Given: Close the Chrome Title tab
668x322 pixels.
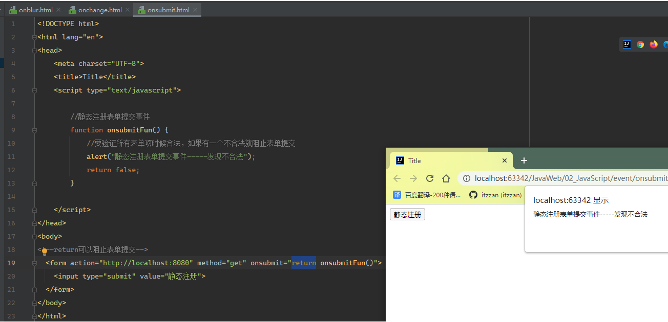Looking at the screenshot, I should point(505,160).
